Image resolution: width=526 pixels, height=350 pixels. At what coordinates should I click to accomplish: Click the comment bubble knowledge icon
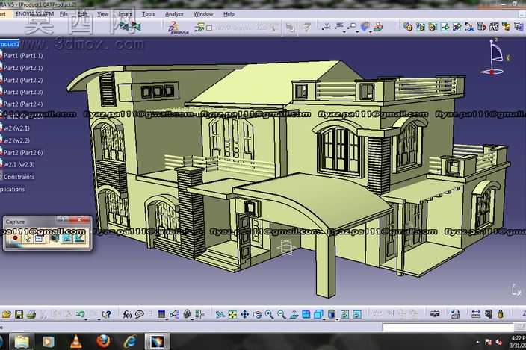[x=139, y=314]
